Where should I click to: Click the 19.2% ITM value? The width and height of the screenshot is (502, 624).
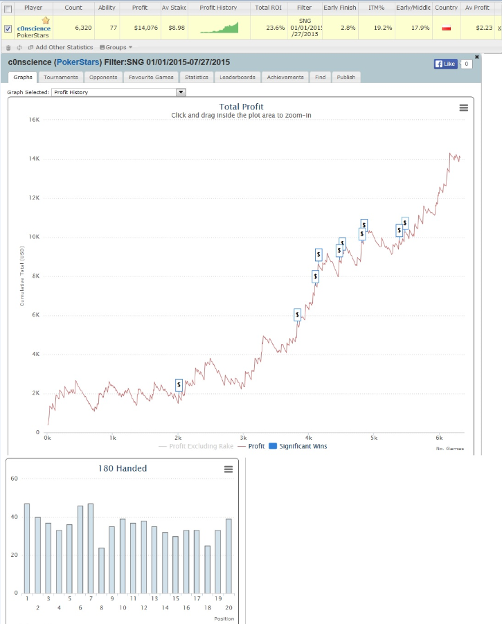pos(383,28)
